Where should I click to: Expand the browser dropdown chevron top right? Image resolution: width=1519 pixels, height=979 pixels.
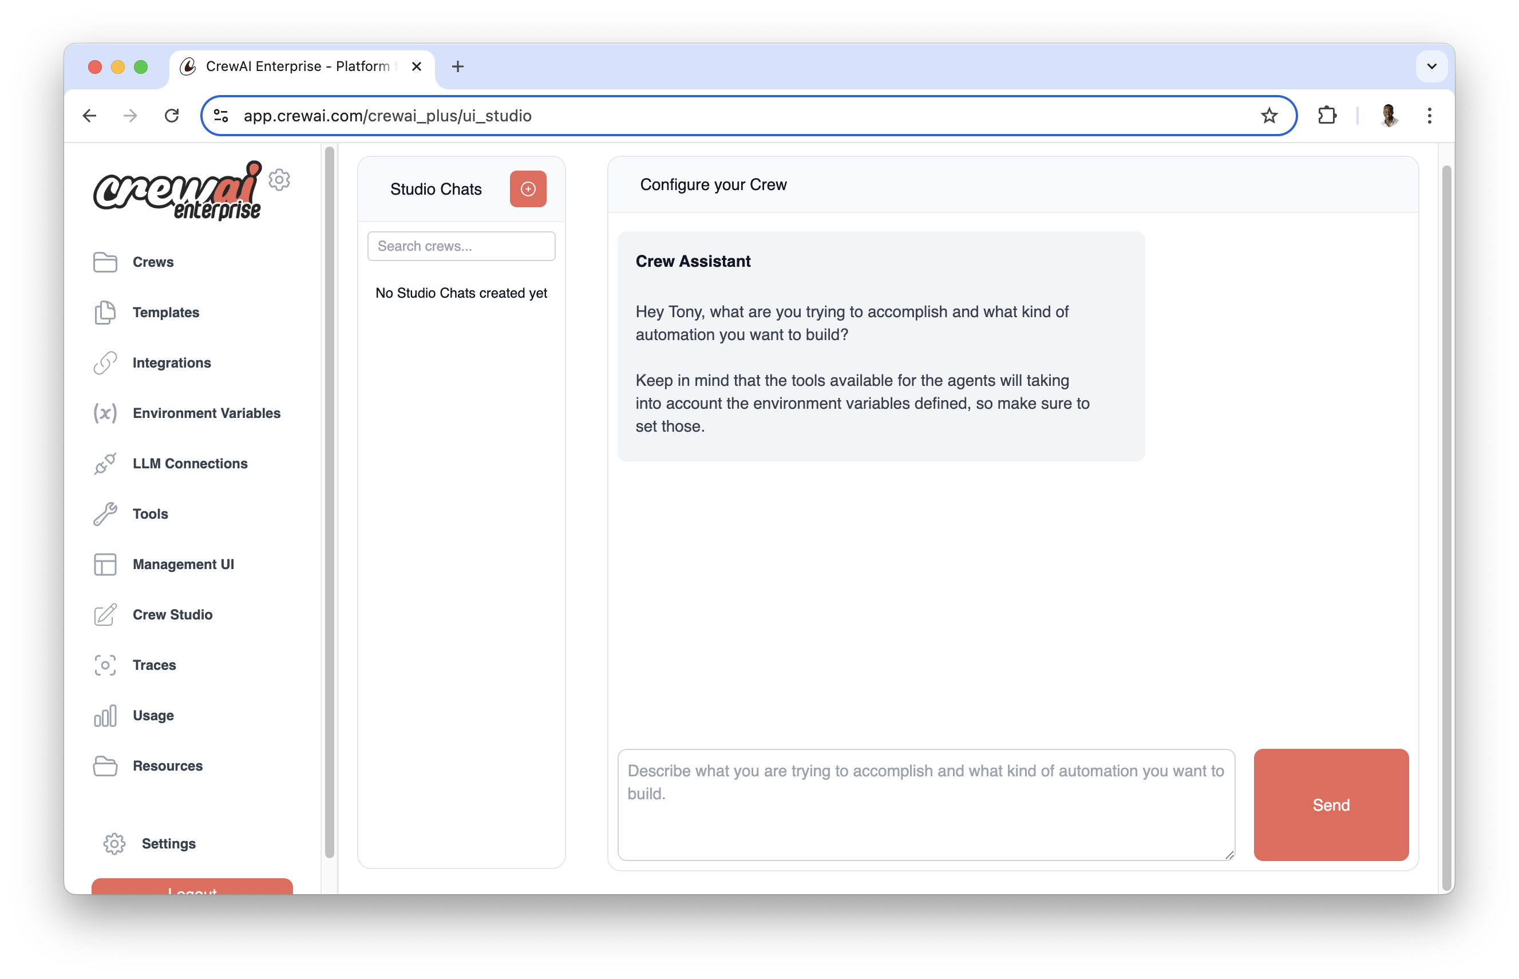pos(1431,66)
